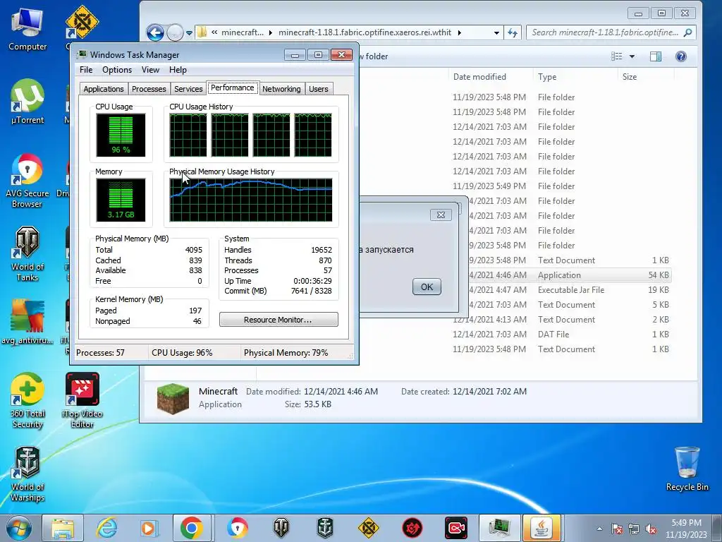Switch to the Applications tab
722x542 pixels.
pos(104,89)
